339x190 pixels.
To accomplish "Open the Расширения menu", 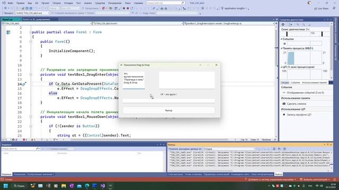I will 115,3.
